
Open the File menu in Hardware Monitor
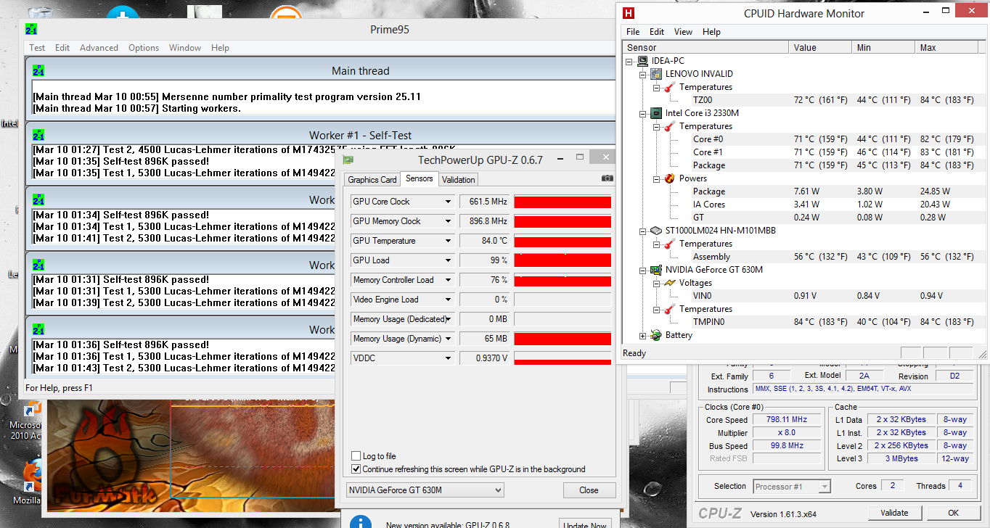tap(633, 32)
